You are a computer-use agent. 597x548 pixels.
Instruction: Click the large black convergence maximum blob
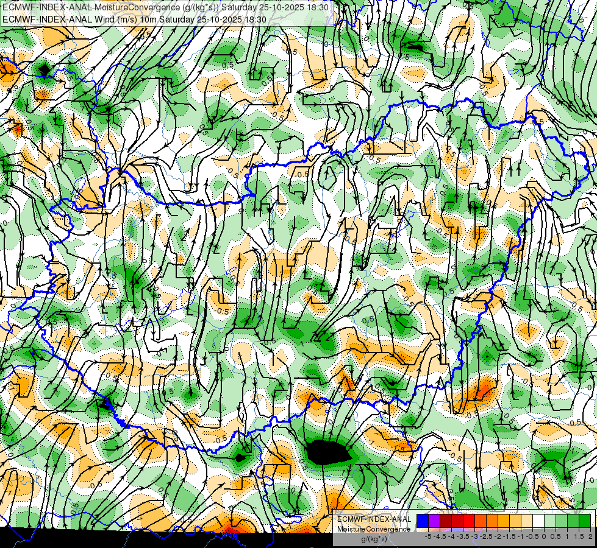point(328,452)
